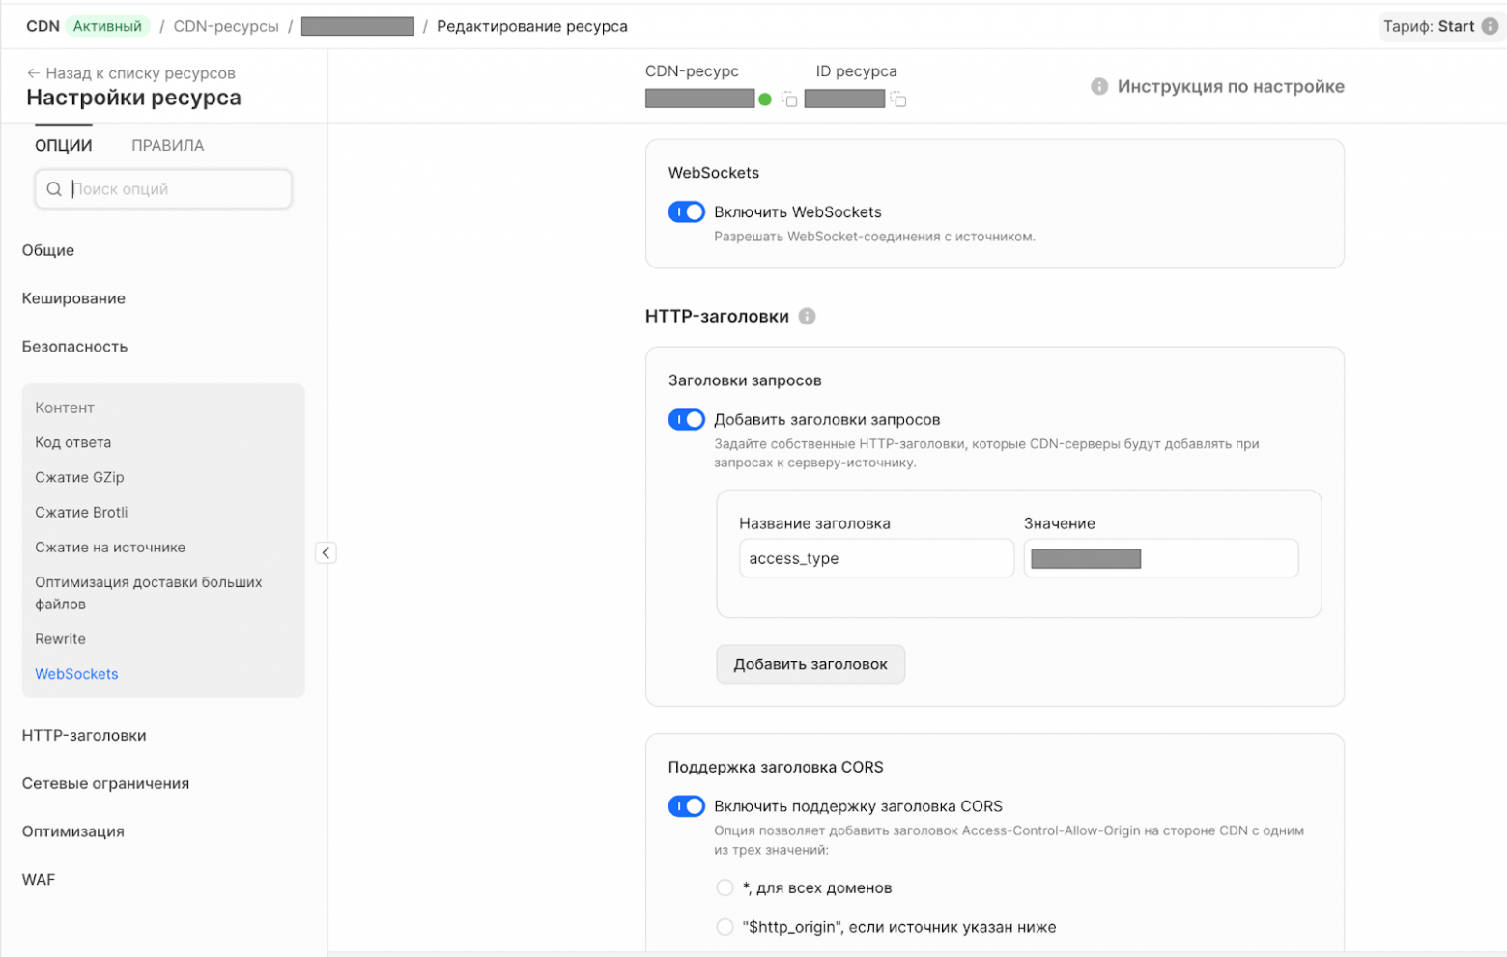Click the info icon beside HTTP-заголовки heading
The height and width of the screenshot is (957, 1507).
[808, 317]
